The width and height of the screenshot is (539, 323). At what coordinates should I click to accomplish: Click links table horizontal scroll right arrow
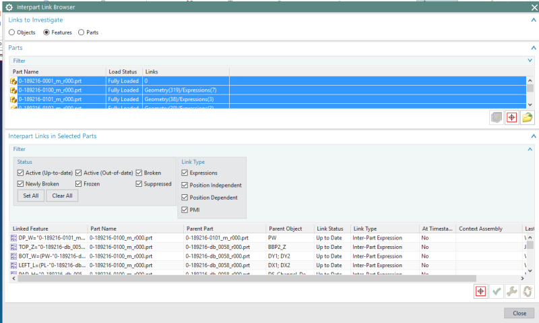pos(522,278)
